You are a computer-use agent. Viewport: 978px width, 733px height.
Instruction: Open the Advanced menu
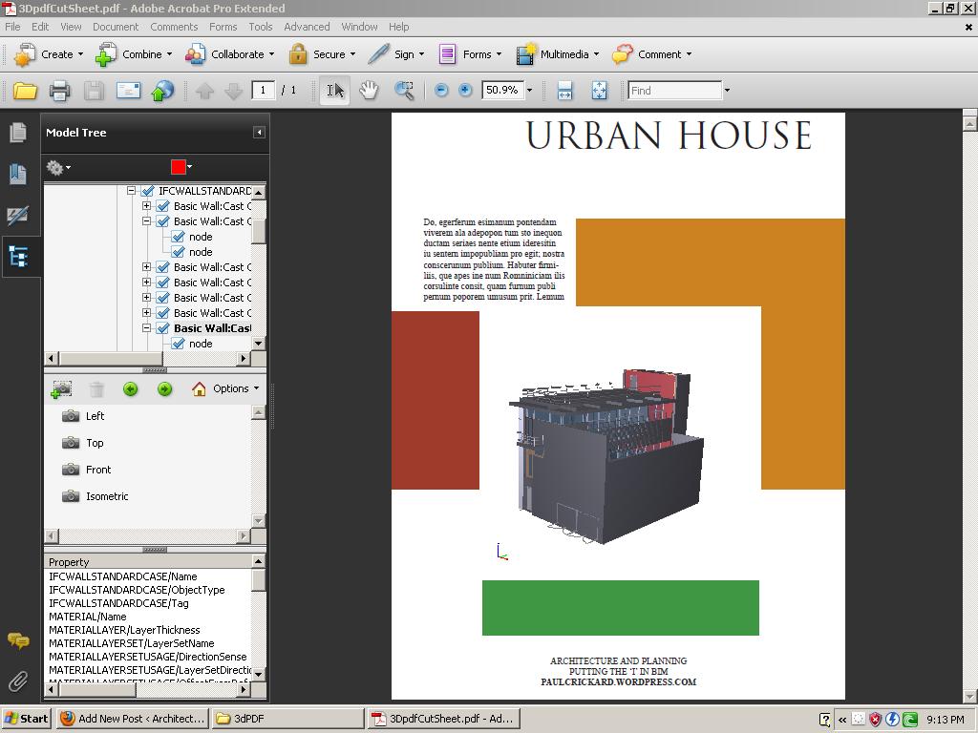[307, 27]
